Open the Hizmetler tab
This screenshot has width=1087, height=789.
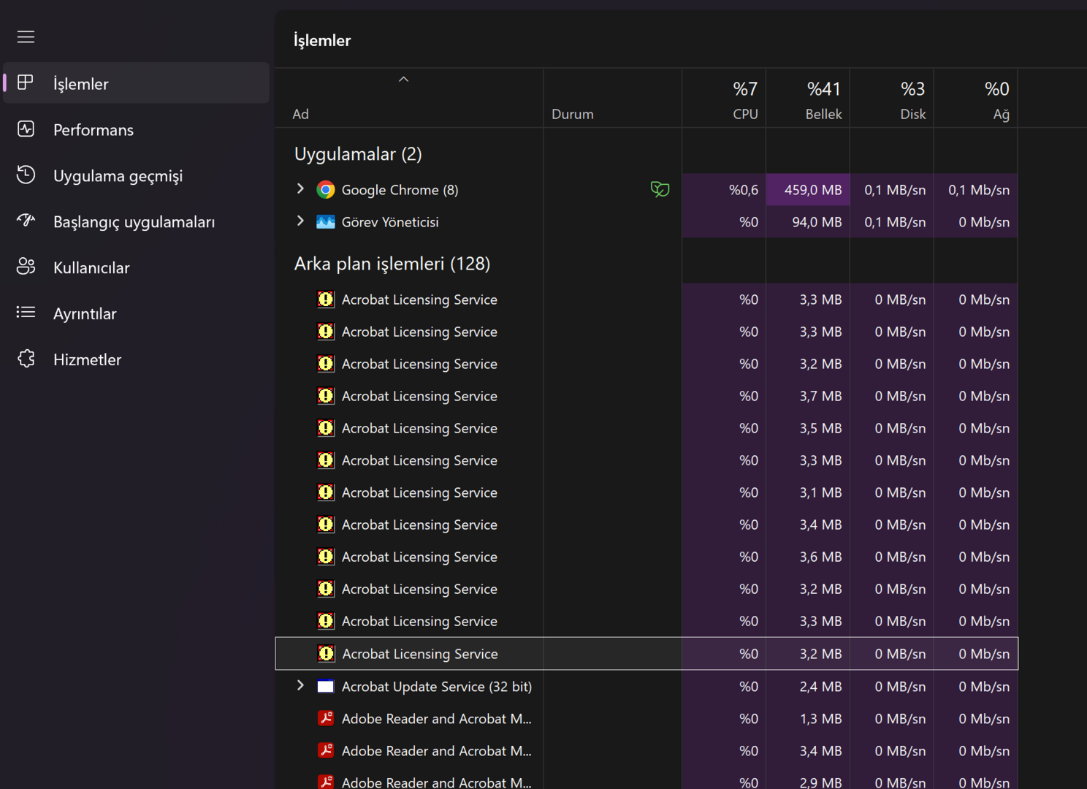tap(137, 359)
